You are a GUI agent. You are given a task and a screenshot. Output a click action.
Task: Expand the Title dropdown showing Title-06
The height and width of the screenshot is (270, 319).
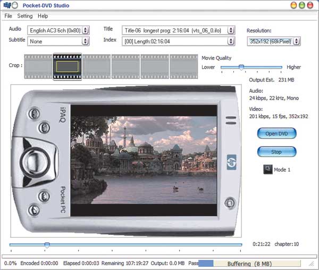pos(231,30)
